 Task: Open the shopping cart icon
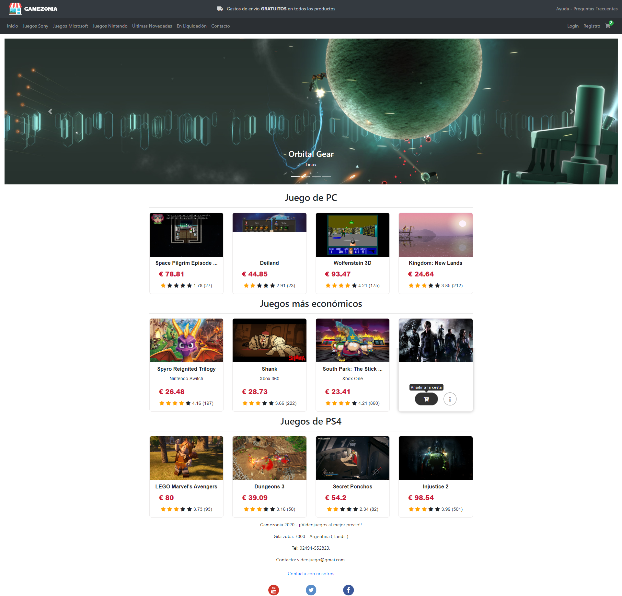coord(607,26)
